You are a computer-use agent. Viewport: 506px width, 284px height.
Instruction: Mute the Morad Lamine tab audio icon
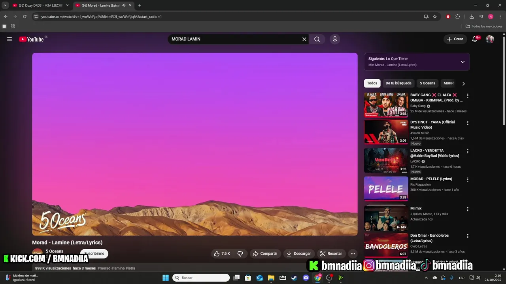pos(124,6)
